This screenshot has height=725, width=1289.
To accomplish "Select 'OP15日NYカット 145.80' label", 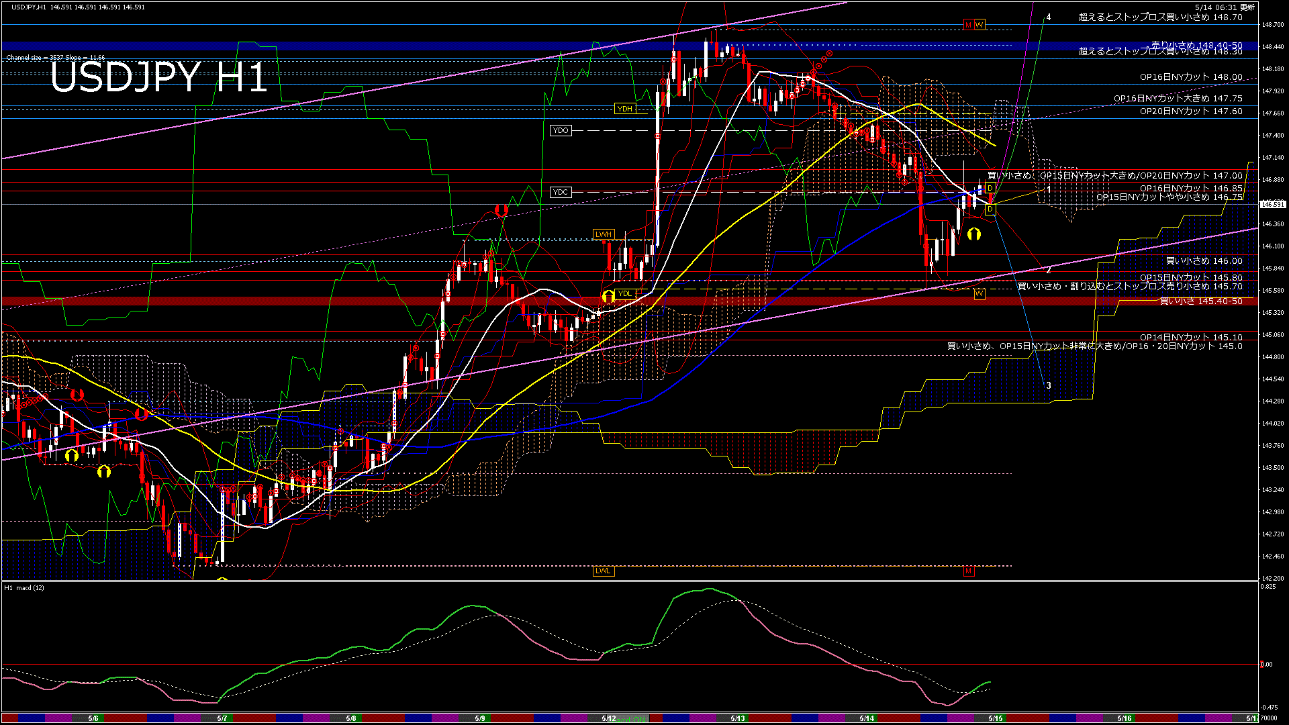I will click(1191, 278).
